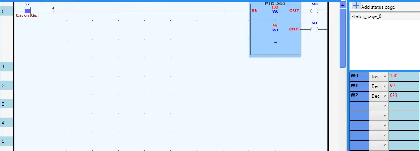Click the W1 register name cell
Viewport: 420px width, 151px height.
[359, 86]
